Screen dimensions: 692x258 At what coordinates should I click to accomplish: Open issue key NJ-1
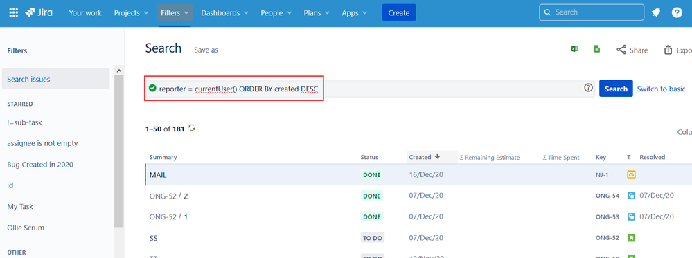[602, 175]
